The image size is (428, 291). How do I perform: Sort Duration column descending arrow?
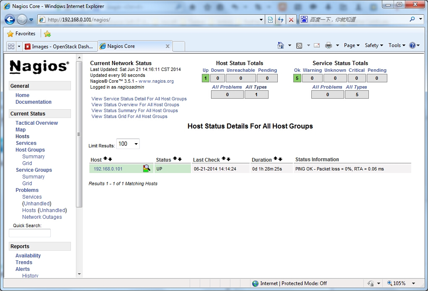click(280, 159)
